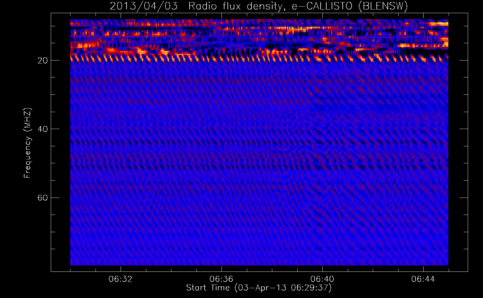
Task: Click the 60 frequency tick label
Action: (43, 198)
